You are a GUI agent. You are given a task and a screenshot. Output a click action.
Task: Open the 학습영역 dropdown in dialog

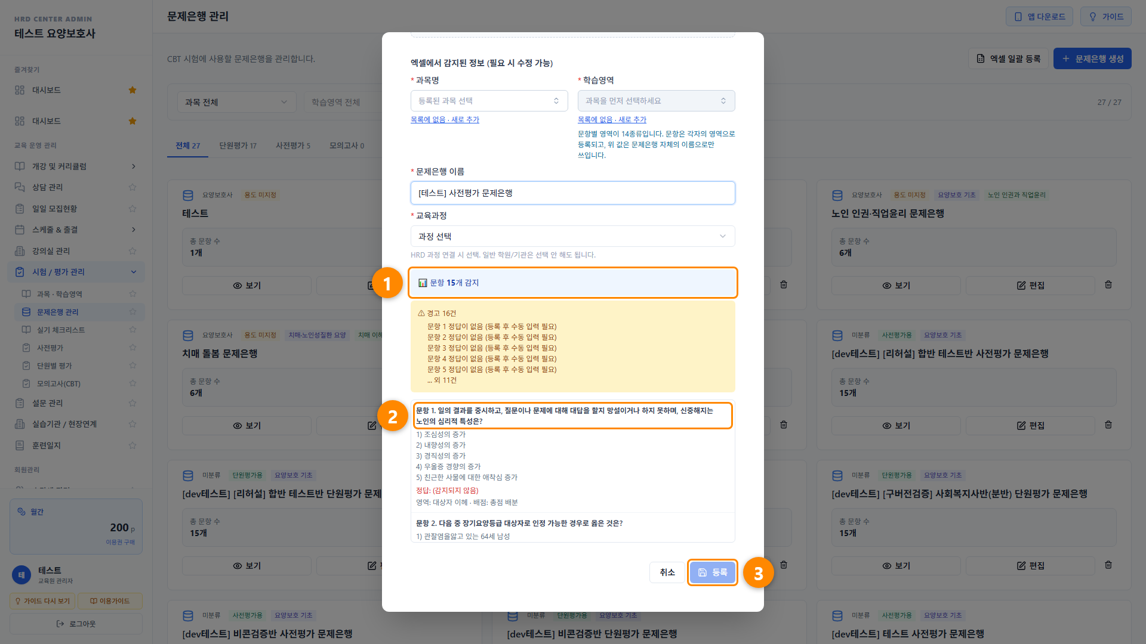(656, 101)
